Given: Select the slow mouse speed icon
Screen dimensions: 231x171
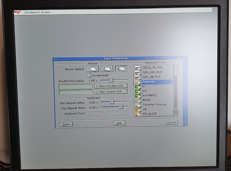Looking at the screenshot, I should 93,69.
